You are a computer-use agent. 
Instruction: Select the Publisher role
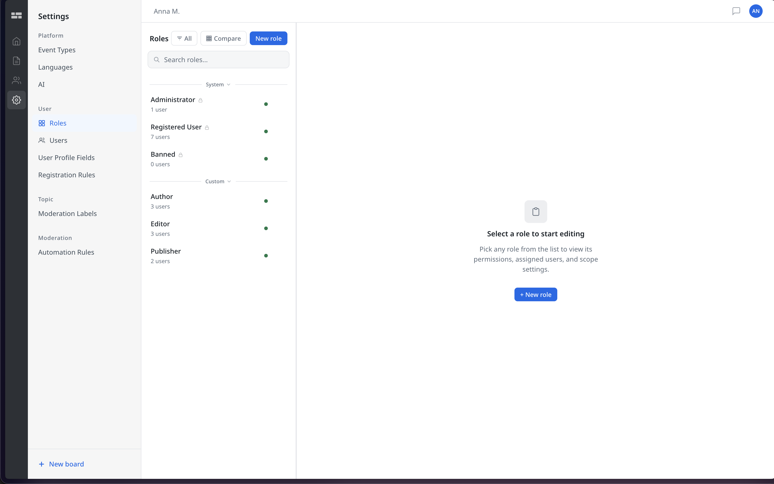click(219, 256)
